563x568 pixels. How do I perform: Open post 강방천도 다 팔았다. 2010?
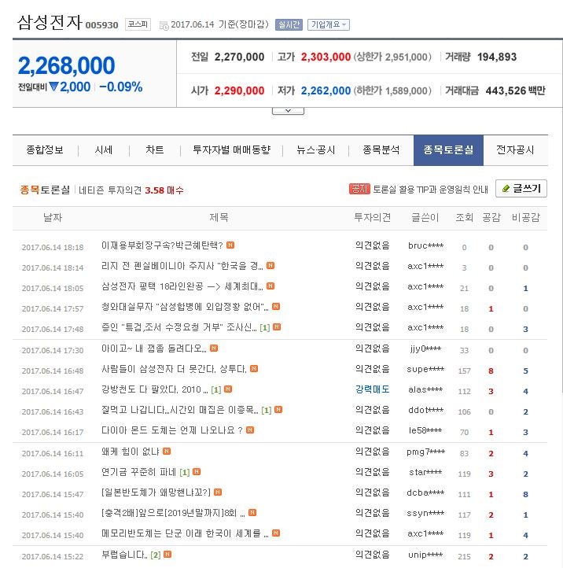[155, 389]
